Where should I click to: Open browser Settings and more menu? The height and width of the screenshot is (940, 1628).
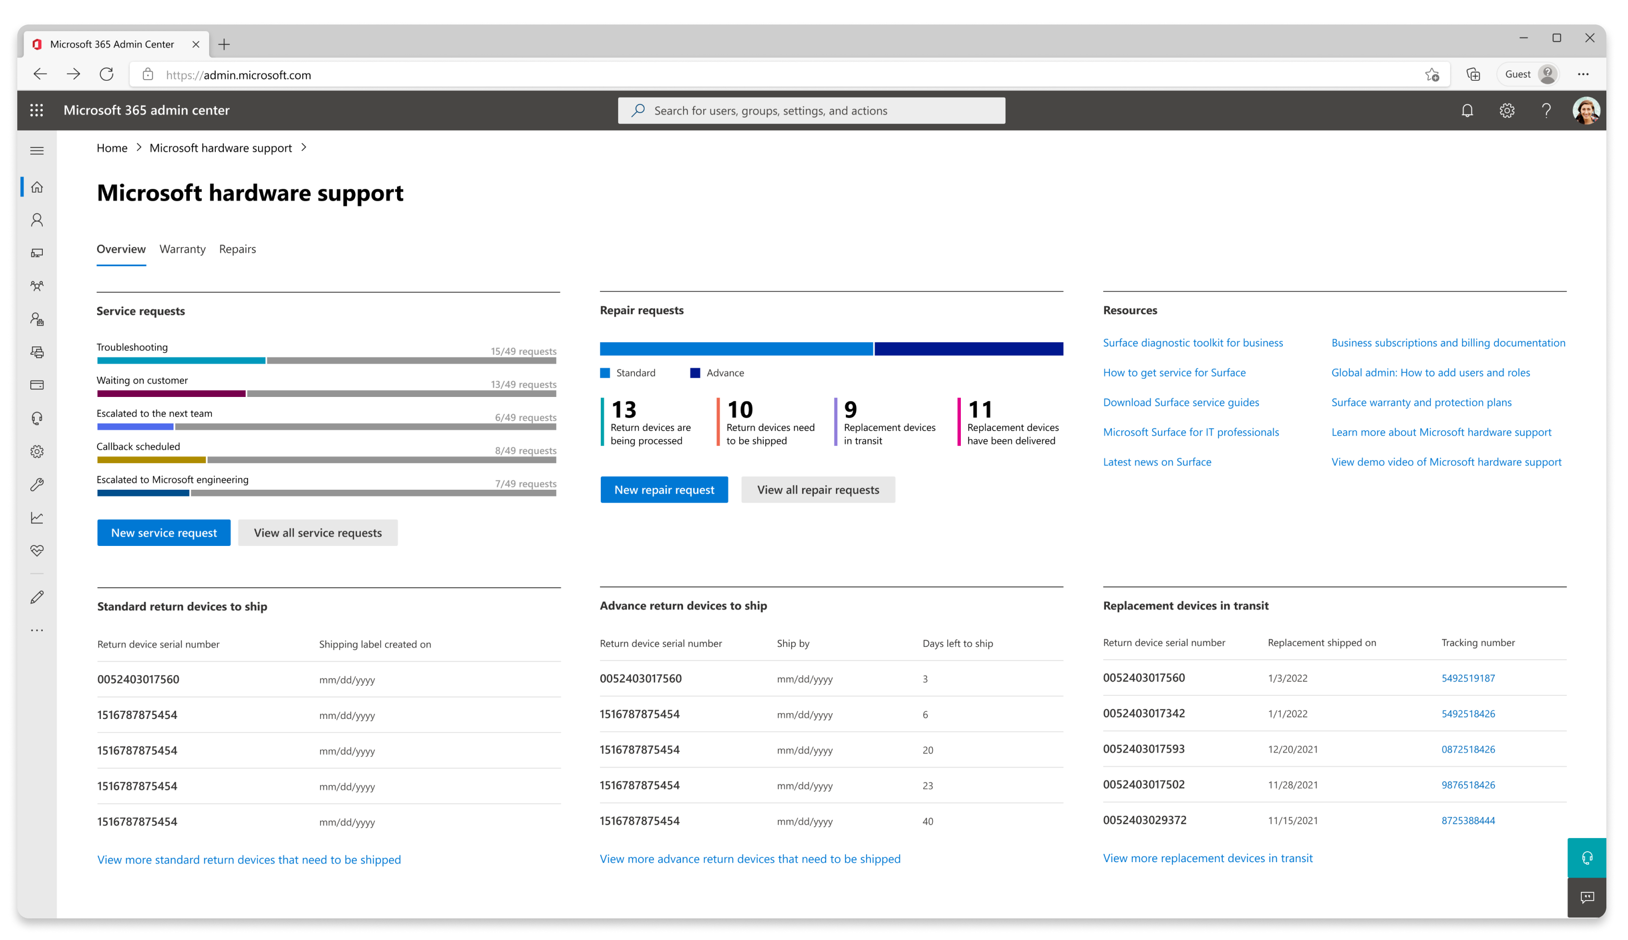tap(1583, 74)
